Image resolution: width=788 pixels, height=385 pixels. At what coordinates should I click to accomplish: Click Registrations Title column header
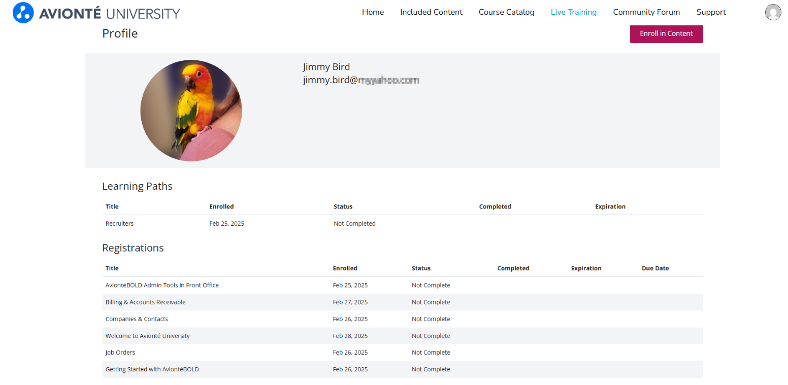click(112, 268)
